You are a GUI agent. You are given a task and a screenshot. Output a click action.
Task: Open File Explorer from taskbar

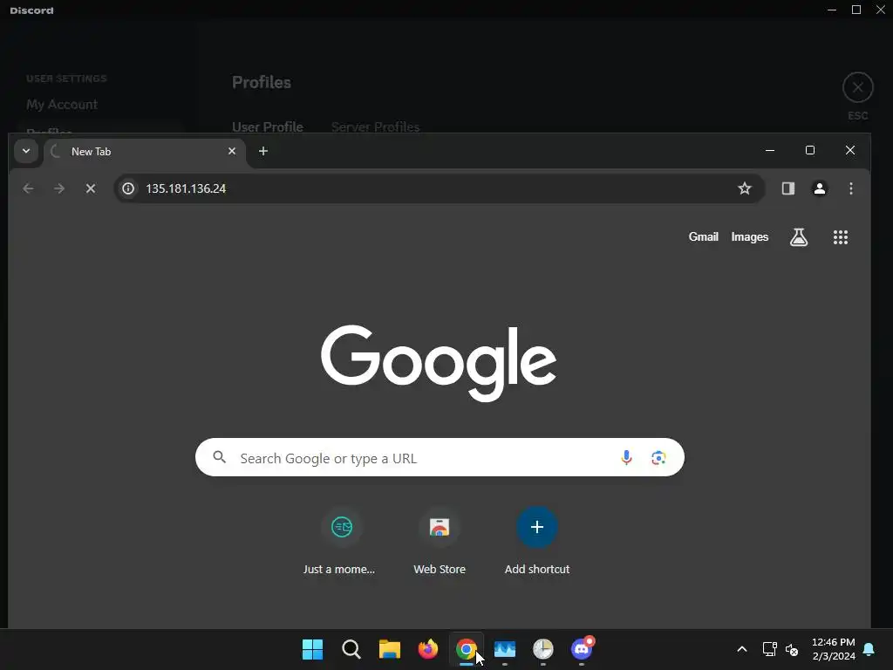coord(390,649)
